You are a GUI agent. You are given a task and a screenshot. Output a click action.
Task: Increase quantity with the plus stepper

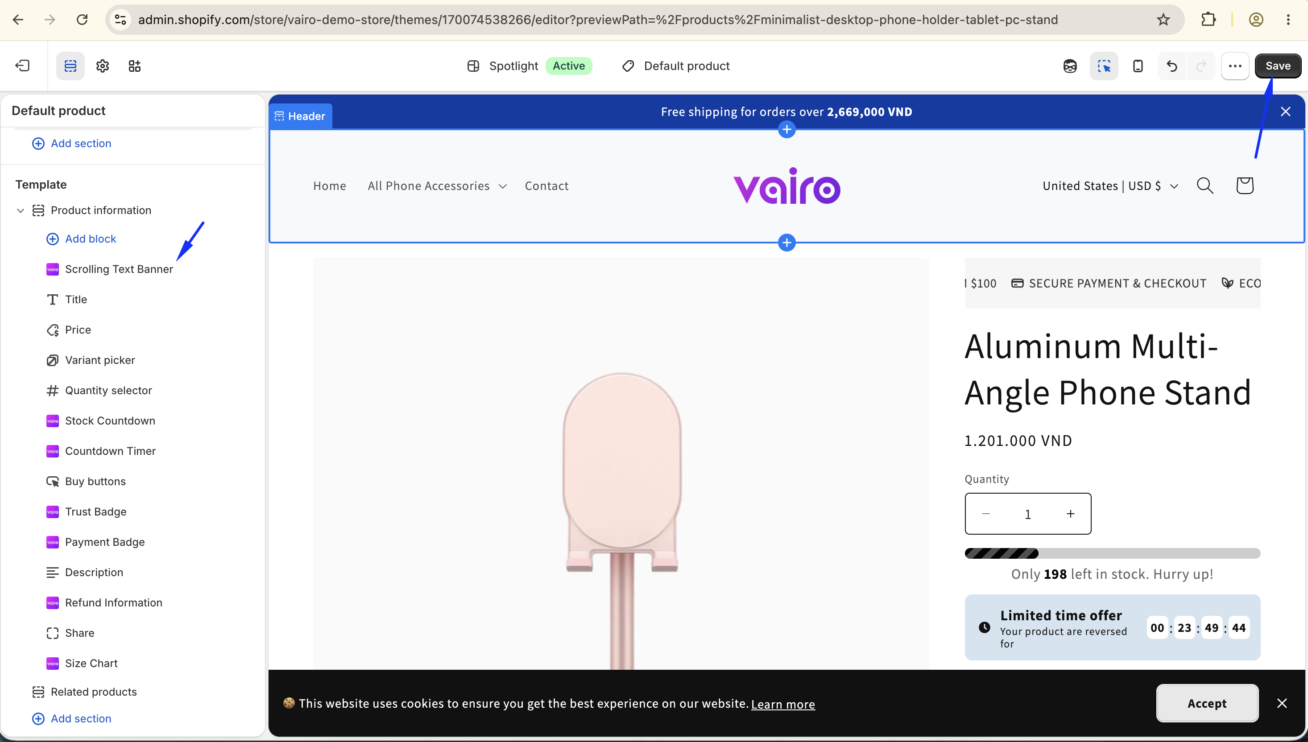point(1071,514)
